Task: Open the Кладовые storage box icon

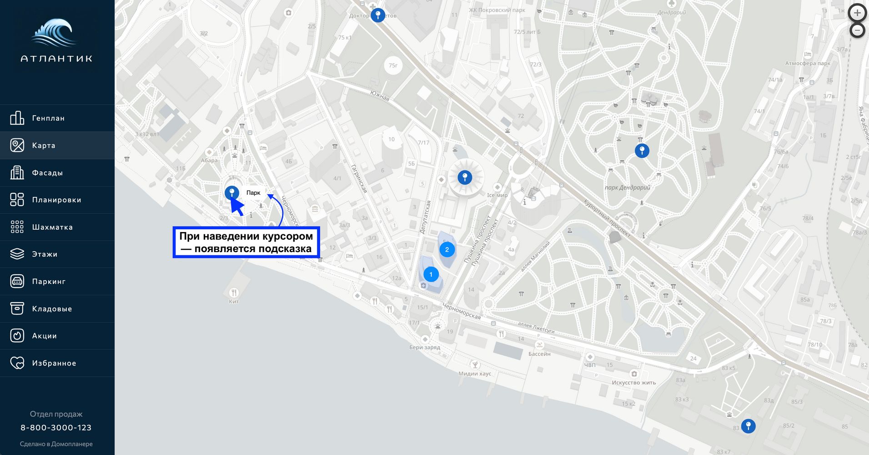Action: pyautogui.click(x=17, y=308)
